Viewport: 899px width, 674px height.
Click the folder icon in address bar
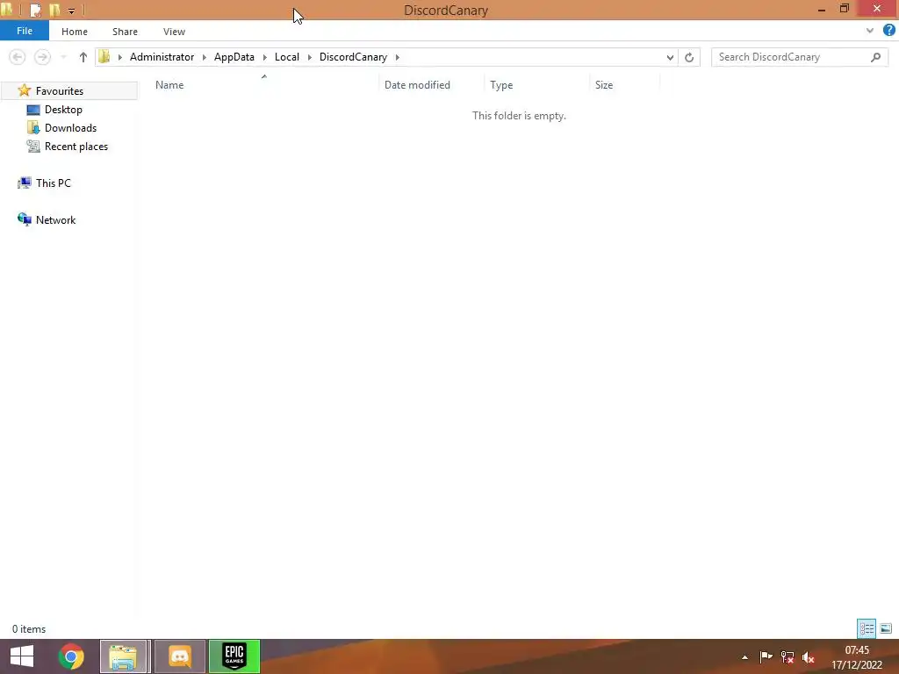point(104,57)
